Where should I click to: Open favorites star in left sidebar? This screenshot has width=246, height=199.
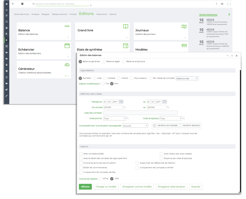point(7,10)
